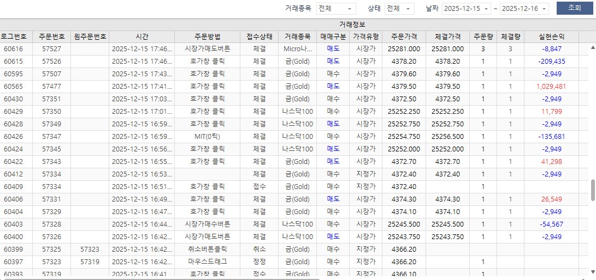Screen dimensions: 596x280
Task: Click the 25256.500 executed price cell
Action: (448, 136)
